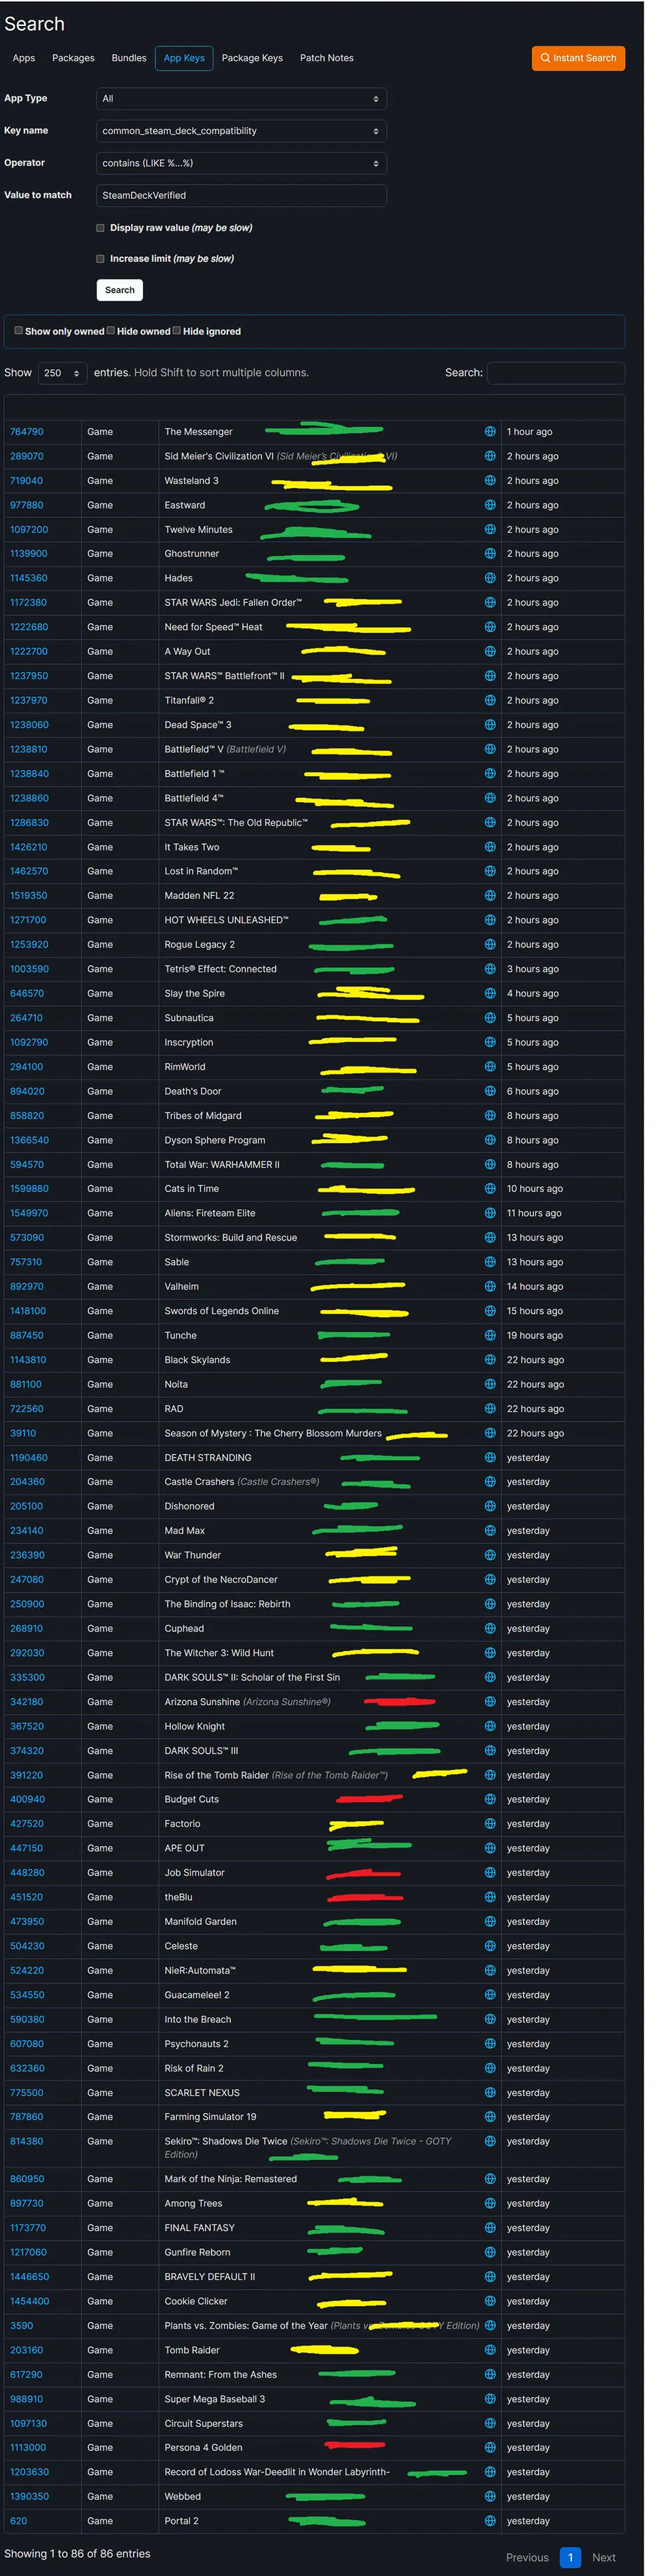Click the white Search button
Viewport: 665px width, 2576px height.
point(120,290)
